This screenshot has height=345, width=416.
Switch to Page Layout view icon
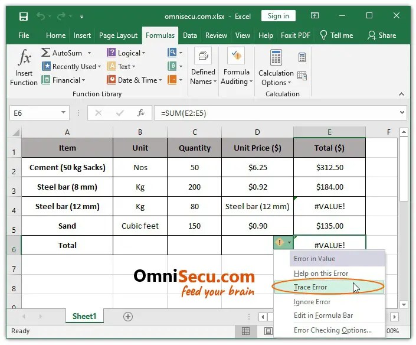point(268,331)
